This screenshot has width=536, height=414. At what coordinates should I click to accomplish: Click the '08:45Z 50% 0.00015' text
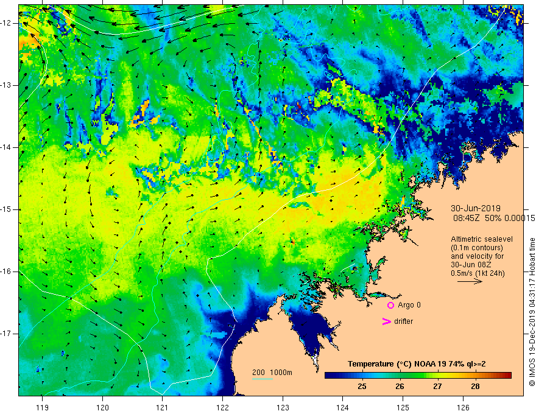pyautogui.click(x=494, y=219)
